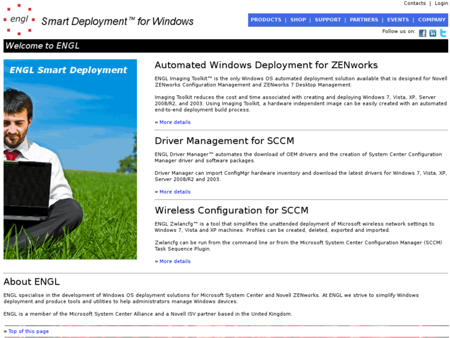Open More details under Driver Management
The image size is (450, 338).
(175, 192)
